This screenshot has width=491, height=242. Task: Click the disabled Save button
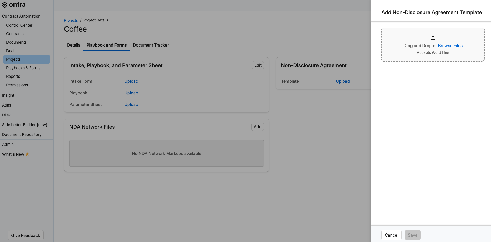[413, 235]
